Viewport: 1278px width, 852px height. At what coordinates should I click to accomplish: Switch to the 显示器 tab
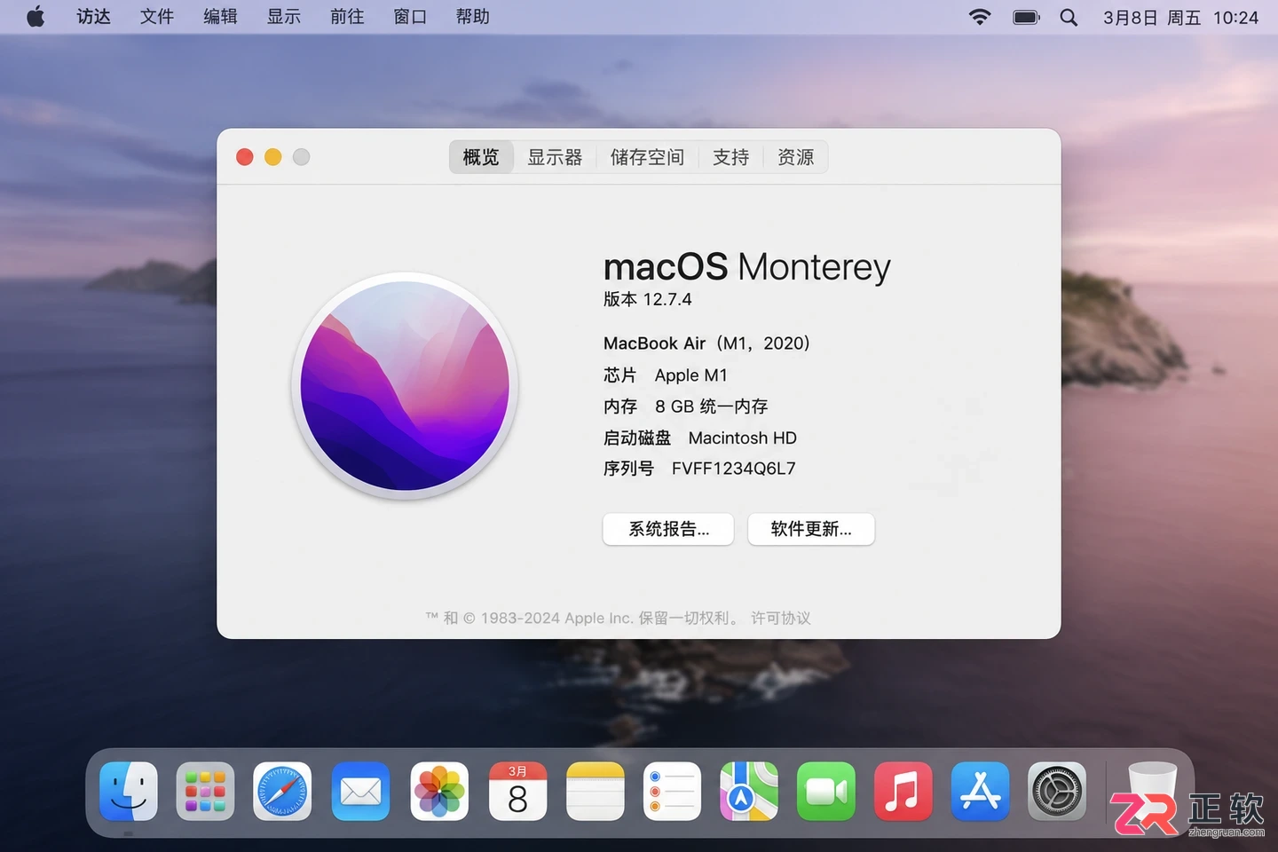[x=555, y=157]
